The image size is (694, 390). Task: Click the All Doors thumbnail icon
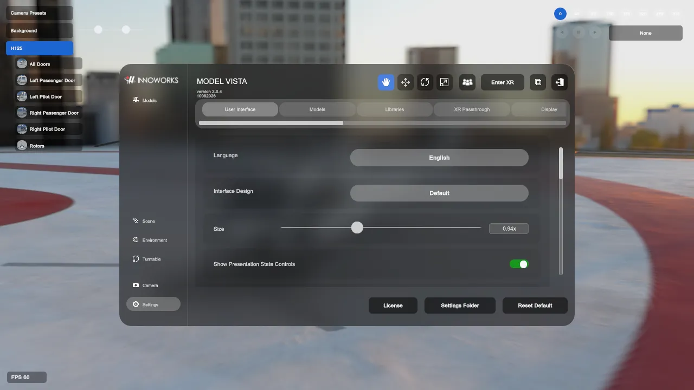22,64
